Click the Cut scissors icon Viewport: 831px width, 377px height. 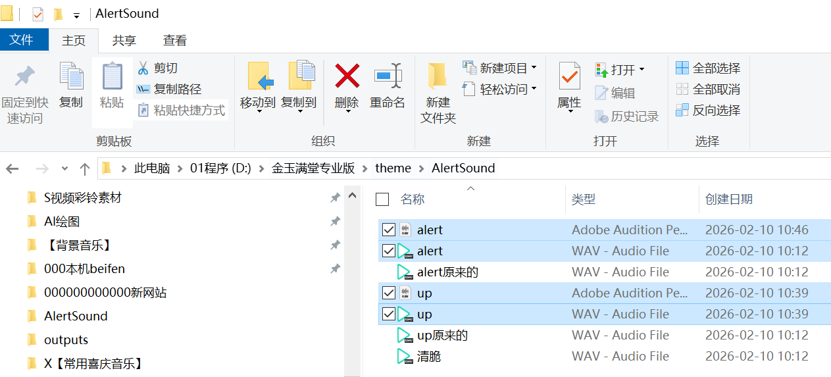click(x=143, y=68)
